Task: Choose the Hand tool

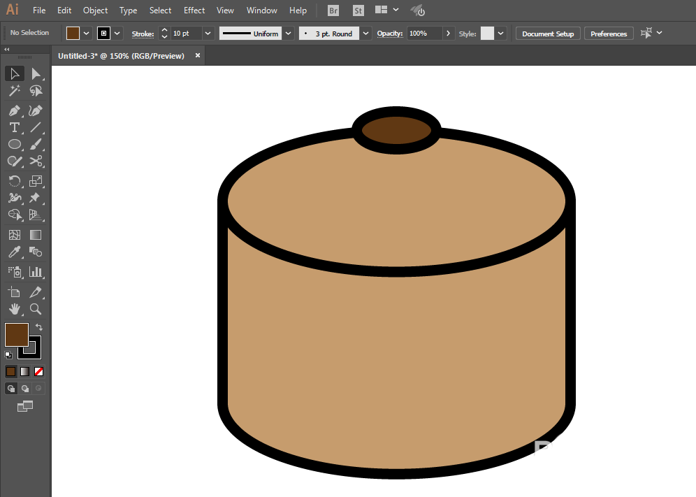Action: (14, 309)
